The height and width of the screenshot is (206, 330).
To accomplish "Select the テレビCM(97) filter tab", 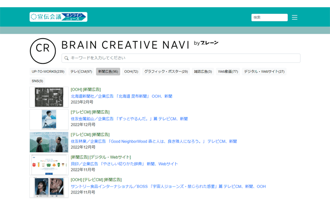I will pyautogui.click(x=81, y=72).
